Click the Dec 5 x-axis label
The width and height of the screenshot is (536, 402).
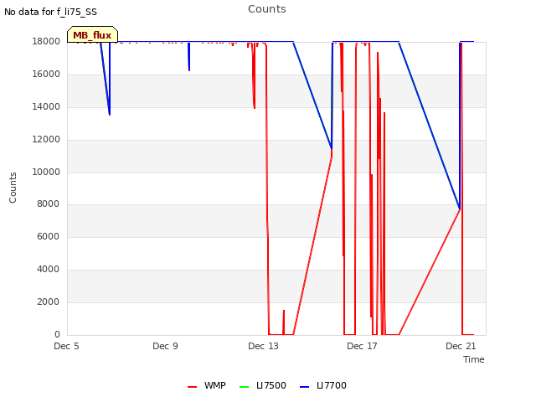tap(66, 346)
